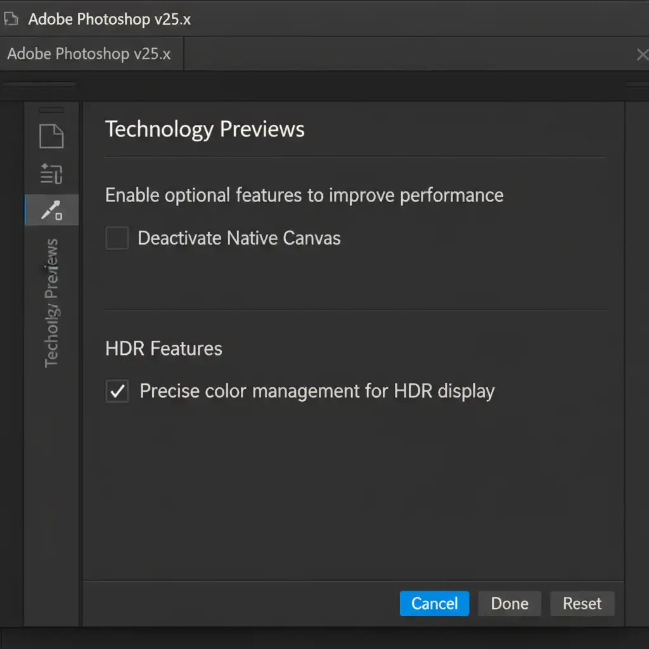This screenshot has width=649, height=649.
Task: Select the vertical Technology Previews sidebar tab
Action: pyautogui.click(x=51, y=303)
